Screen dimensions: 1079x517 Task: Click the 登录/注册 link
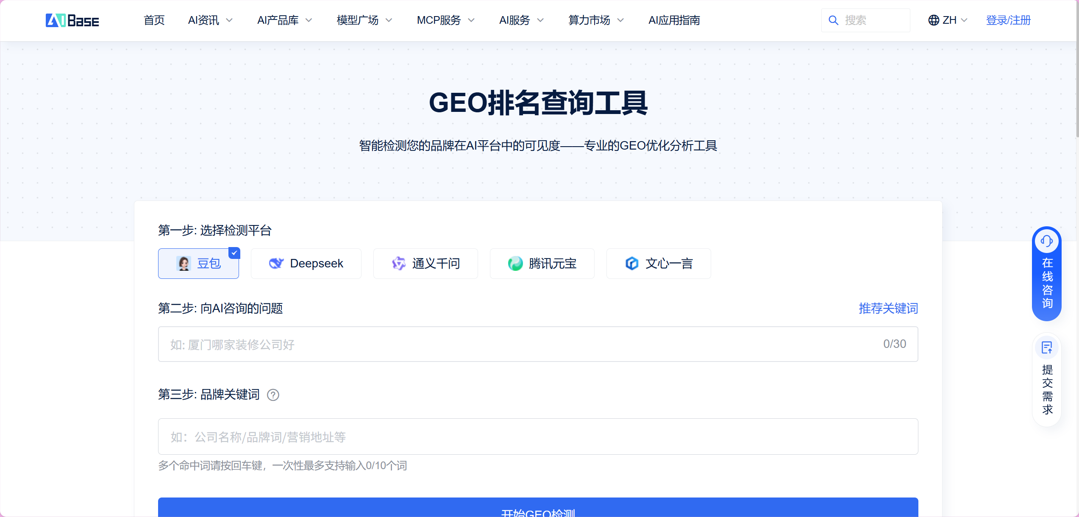coord(1008,20)
